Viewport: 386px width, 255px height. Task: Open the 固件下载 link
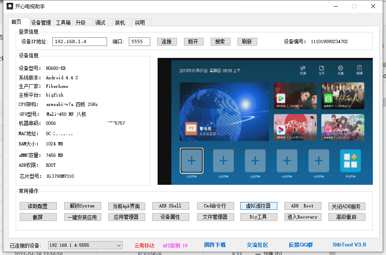coord(215,245)
